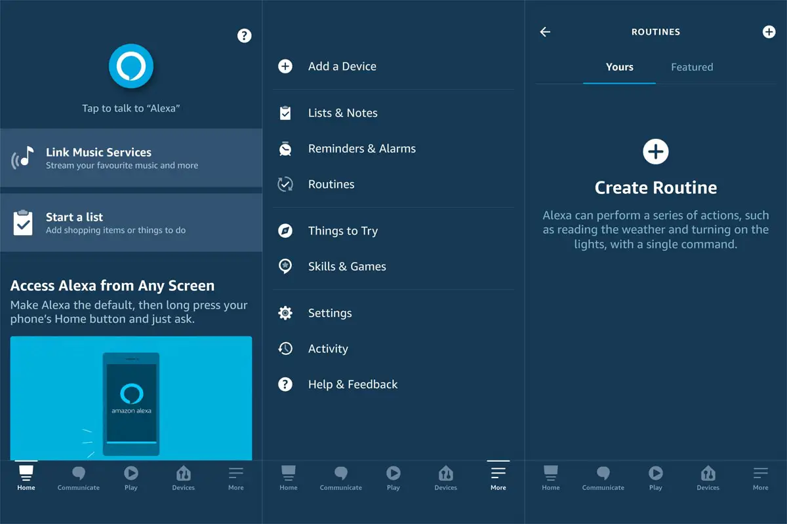The height and width of the screenshot is (524, 787).
Task: Click the Things to Try compass icon
Action: 285,231
